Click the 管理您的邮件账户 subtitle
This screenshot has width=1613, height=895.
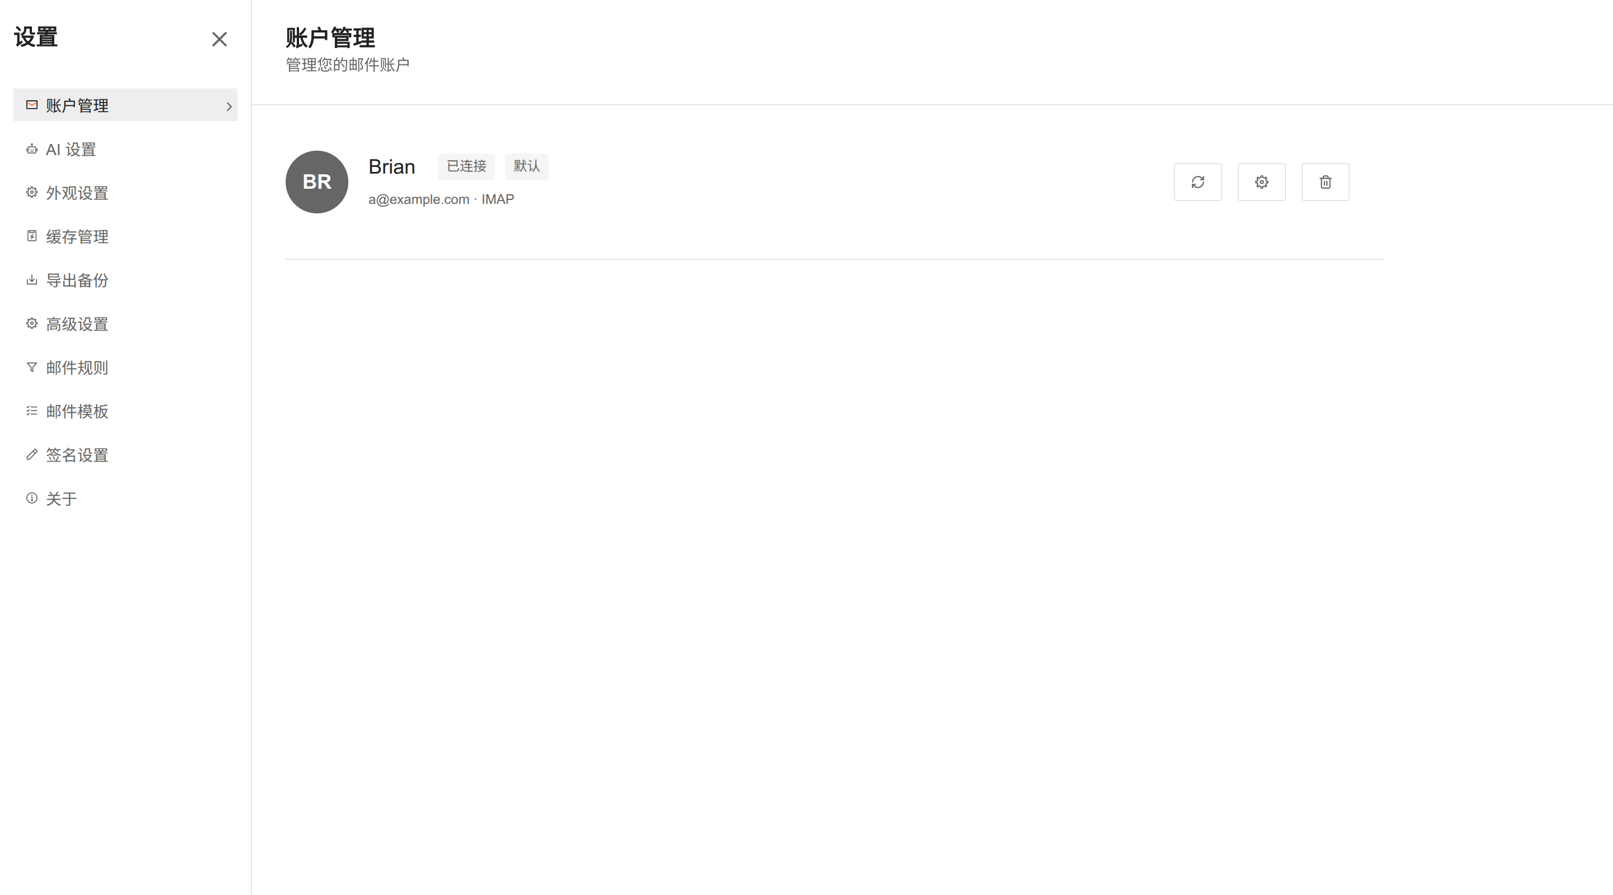point(347,64)
